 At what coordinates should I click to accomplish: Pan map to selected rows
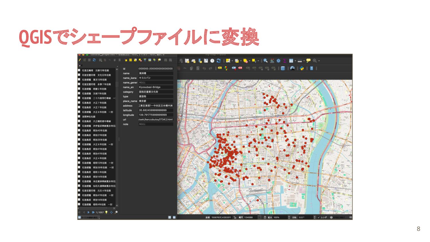(154, 60)
